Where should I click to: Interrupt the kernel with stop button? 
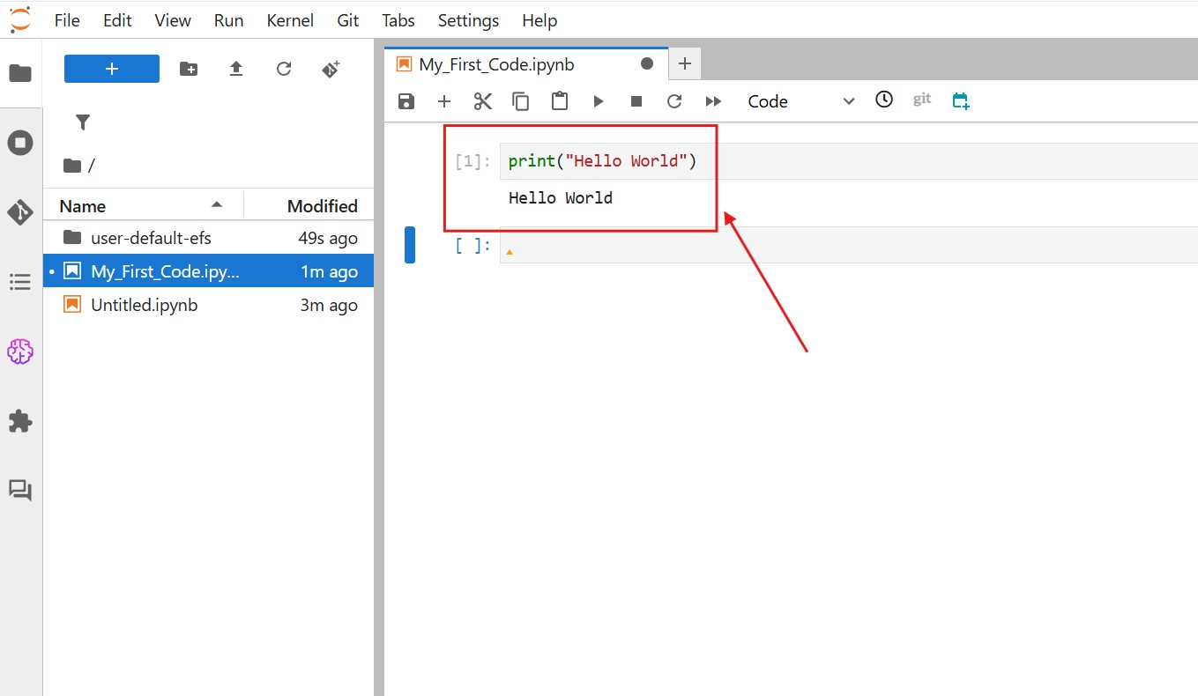[636, 101]
